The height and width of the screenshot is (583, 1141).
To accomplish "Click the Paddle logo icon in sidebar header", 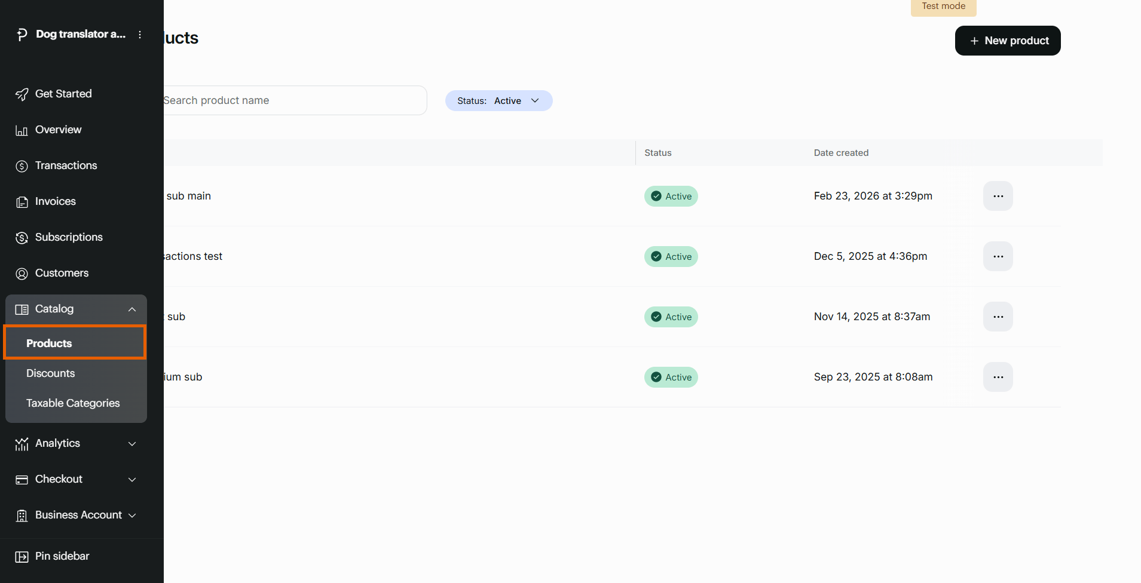I will (x=22, y=35).
